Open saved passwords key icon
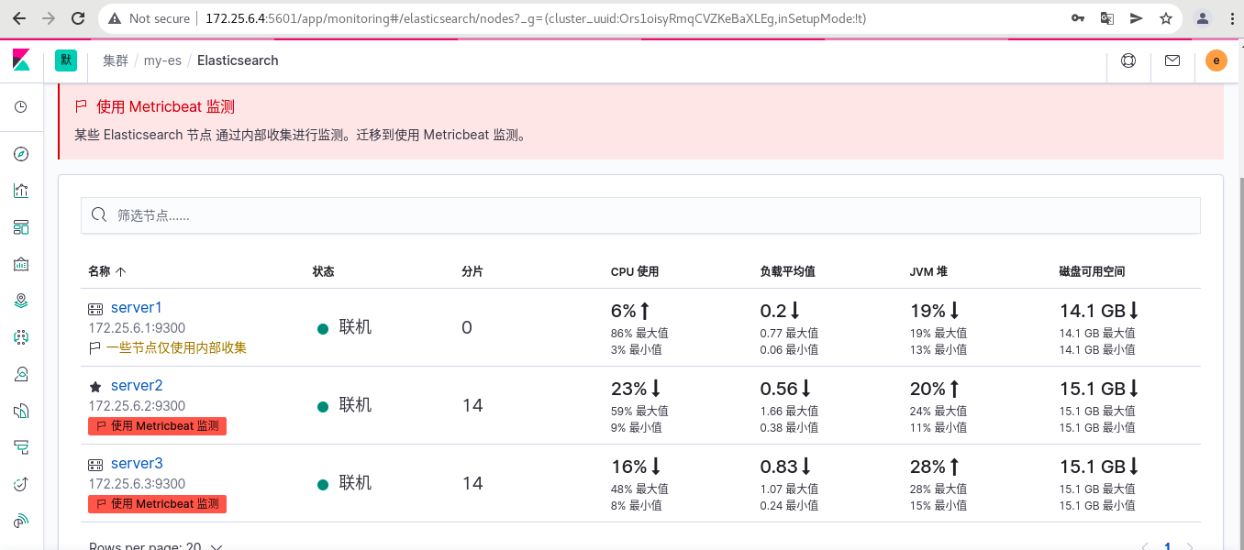The image size is (1244, 550). pyautogui.click(x=1079, y=18)
